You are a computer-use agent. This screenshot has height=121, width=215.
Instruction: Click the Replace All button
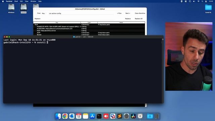coord(139,18)
